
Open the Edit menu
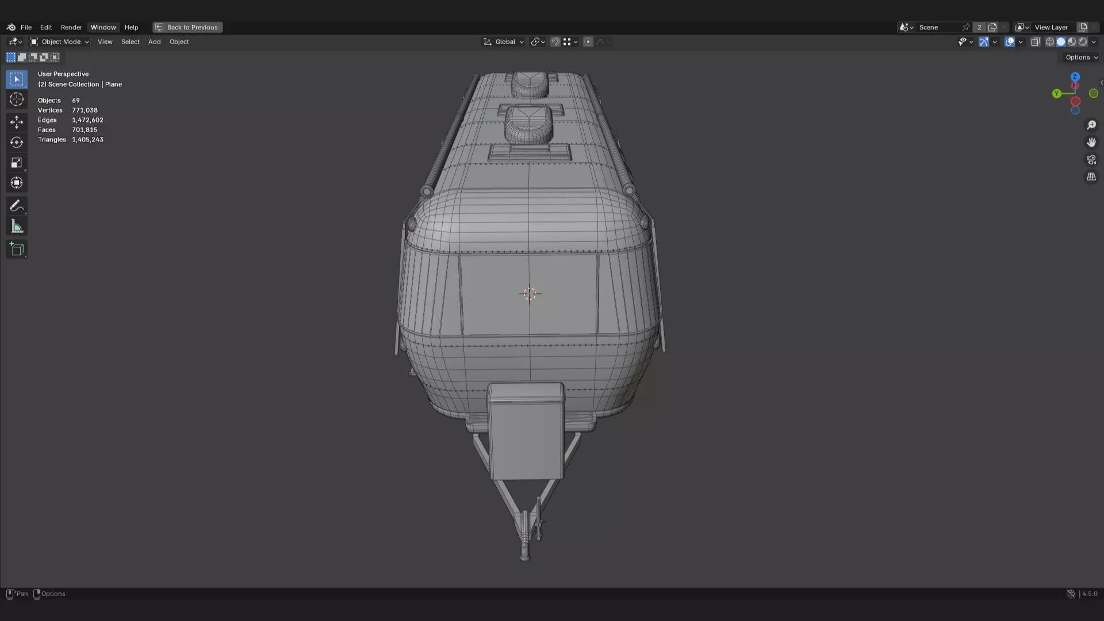[46, 27]
